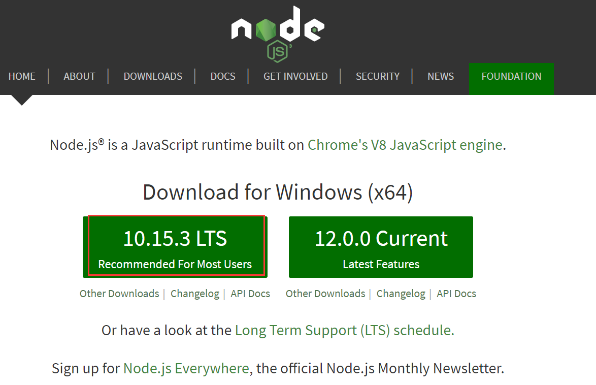Visit the NEWS page
Viewport: 596px width, 385px height.
point(440,77)
